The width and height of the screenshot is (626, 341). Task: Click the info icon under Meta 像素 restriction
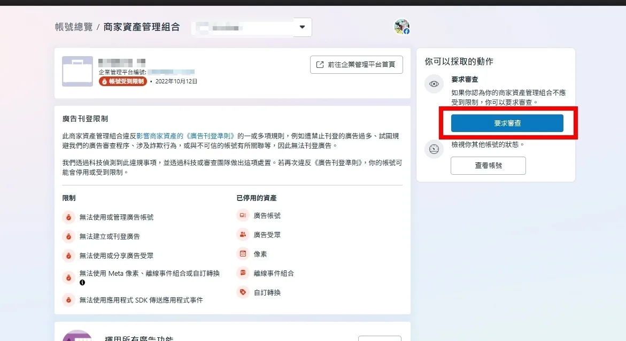[x=82, y=282]
